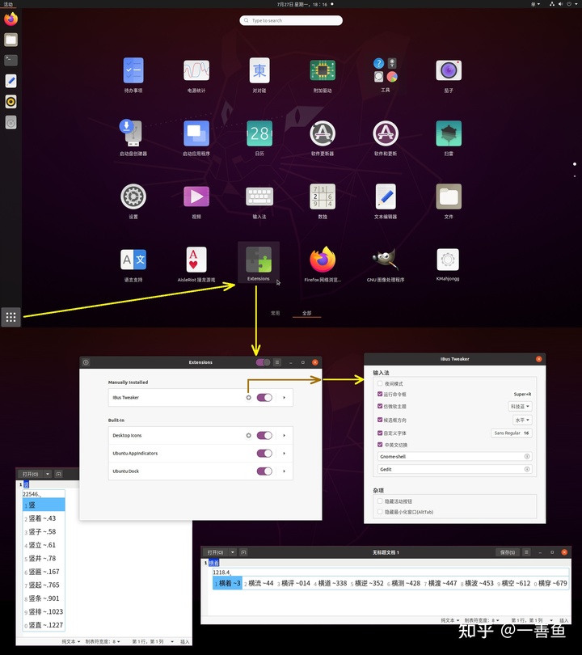The height and width of the screenshot is (655, 582).
Task: Toggle the Ubuntu AppIndicators switch
Action: point(264,453)
